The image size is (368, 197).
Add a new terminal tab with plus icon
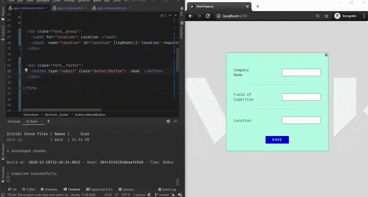point(49,121)
